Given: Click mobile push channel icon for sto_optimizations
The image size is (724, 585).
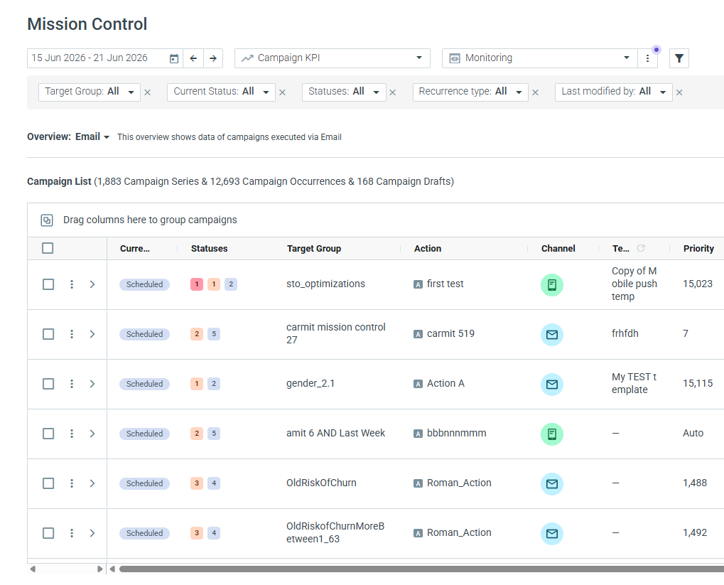Looking at the screenshot, I should (552, 284).
